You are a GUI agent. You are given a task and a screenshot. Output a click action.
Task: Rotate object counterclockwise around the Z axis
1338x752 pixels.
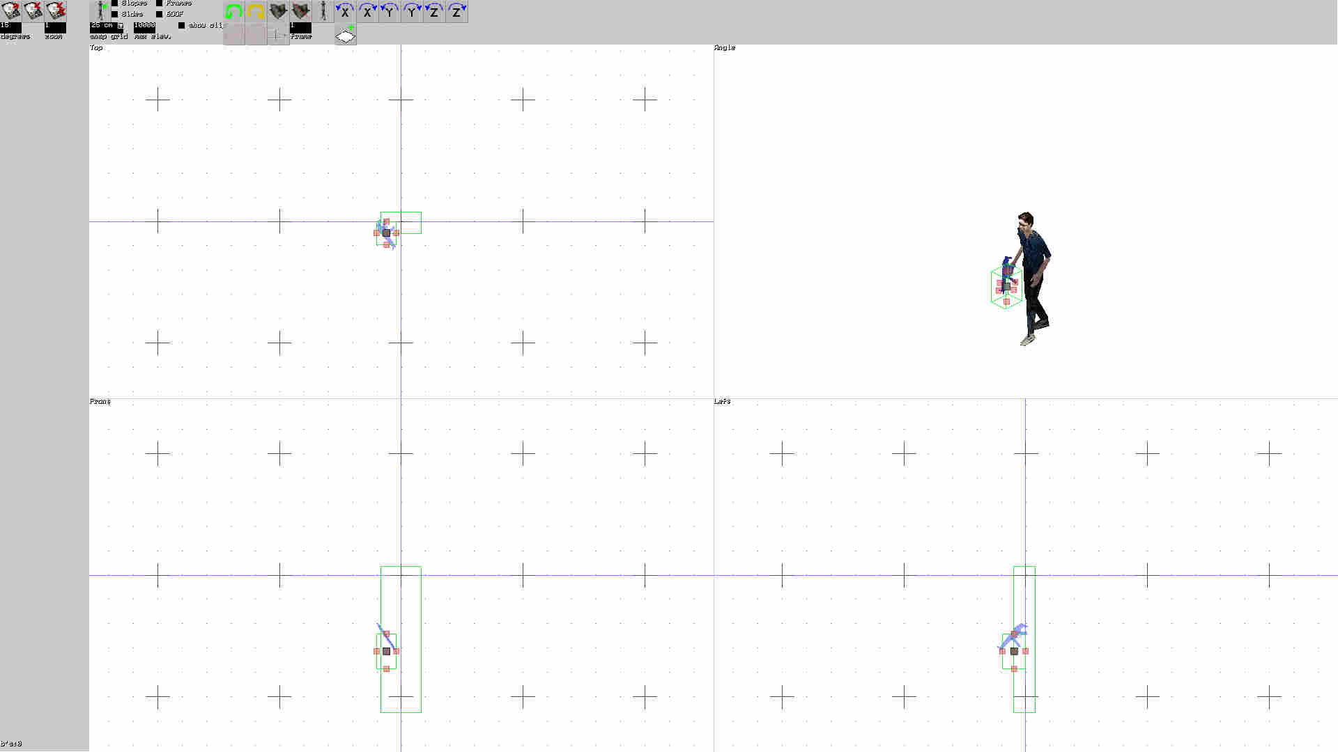tap(434, 12)
